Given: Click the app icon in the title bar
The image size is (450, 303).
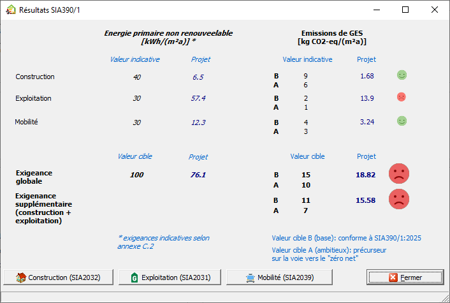Looking at the screenshot, I should (x=10, y=10).
